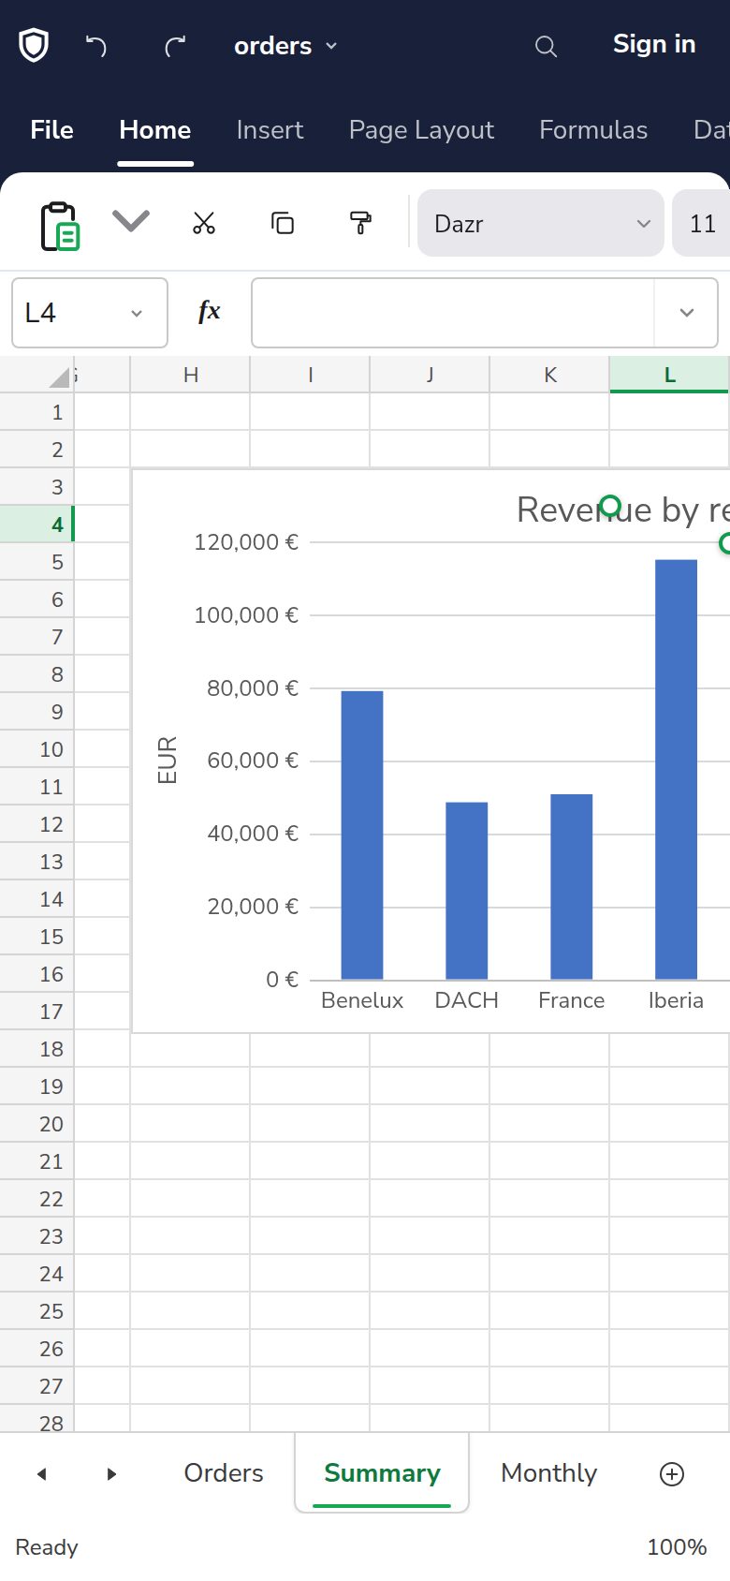Click the Benelux category label

click(x=362, y=1000)
